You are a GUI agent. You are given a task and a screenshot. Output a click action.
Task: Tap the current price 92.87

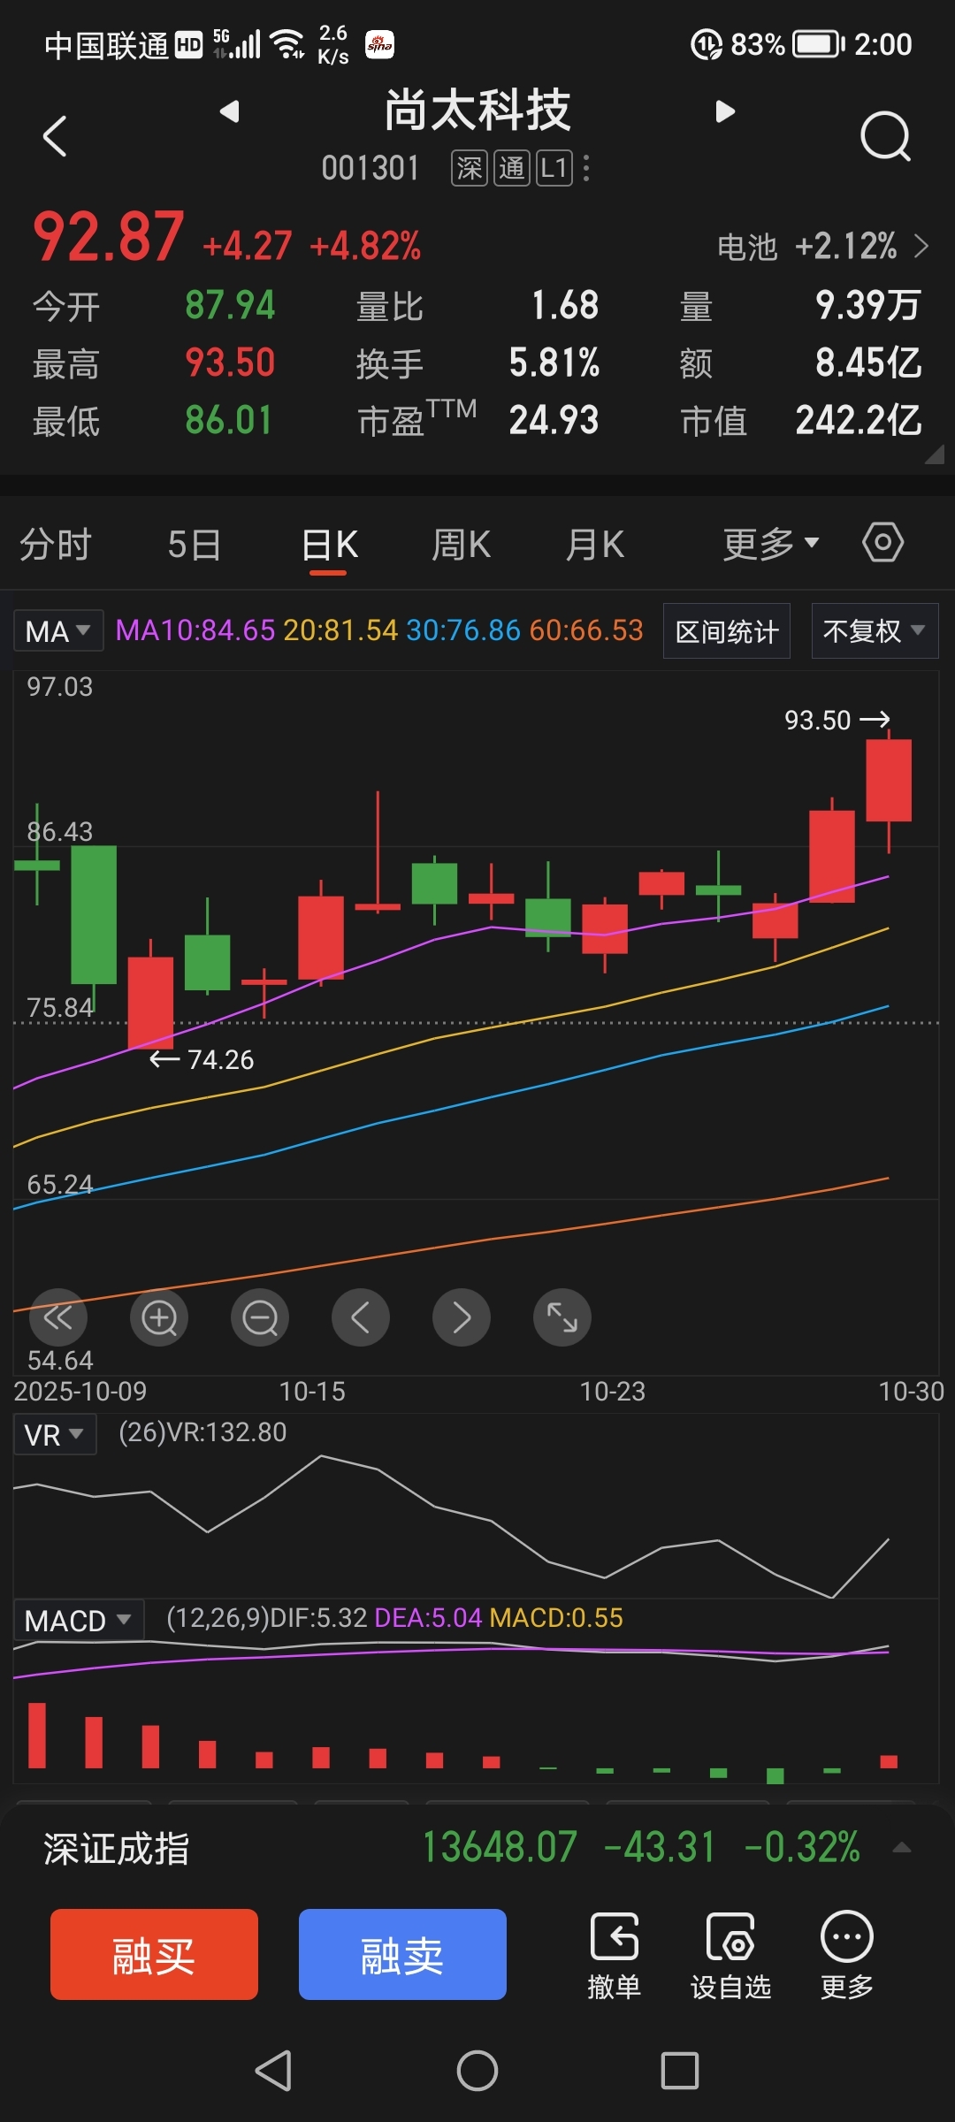[109, 237]
